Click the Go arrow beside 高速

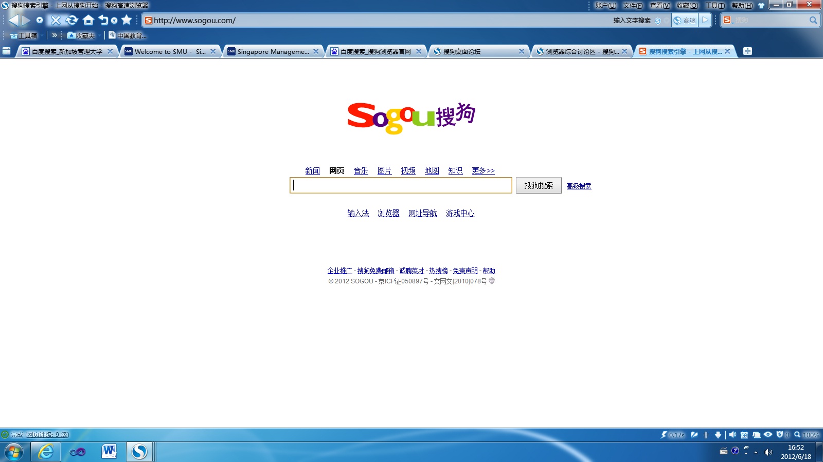coord(705,21)
